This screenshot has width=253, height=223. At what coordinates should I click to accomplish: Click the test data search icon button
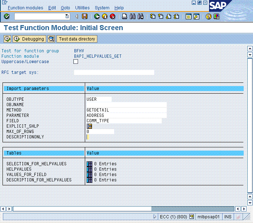click(52, 39)
